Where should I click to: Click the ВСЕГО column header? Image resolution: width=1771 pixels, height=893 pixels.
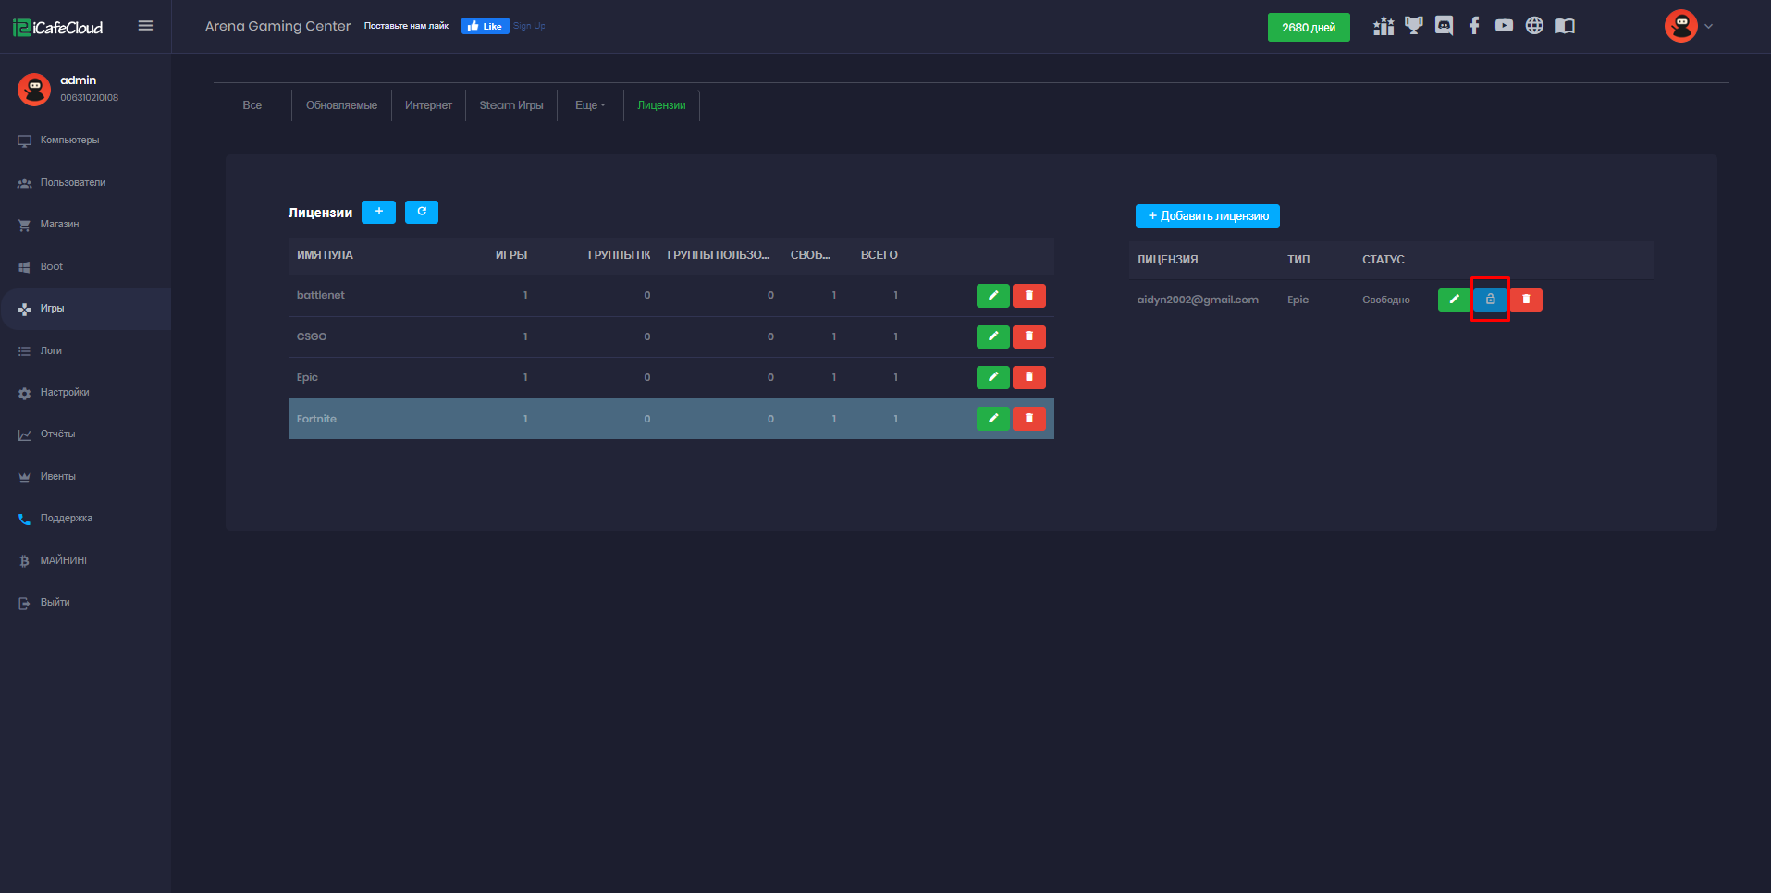879,255
